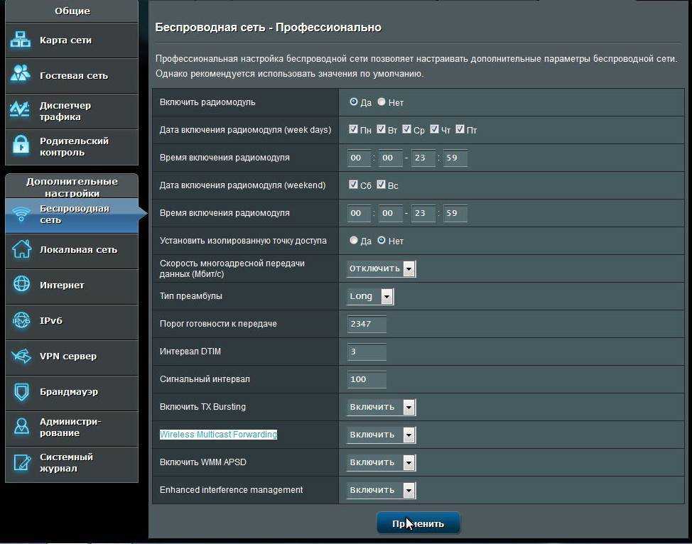Click the Брандмауэр shield icon
This screenshot has width=692, height=544.
pyautogui.click(x=21, y=391)
